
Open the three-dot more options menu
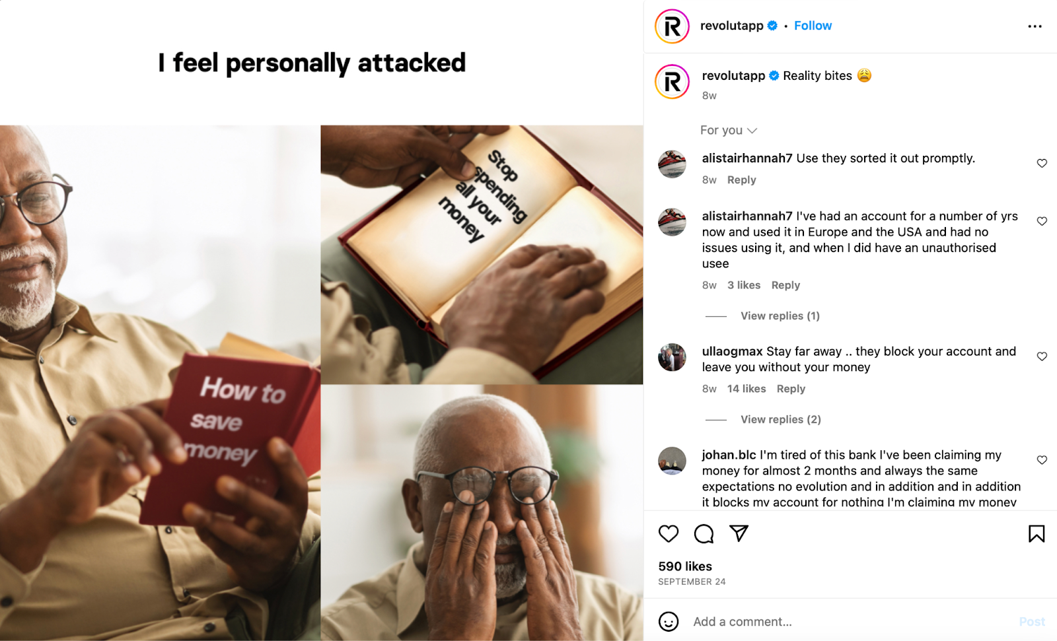1035,26
